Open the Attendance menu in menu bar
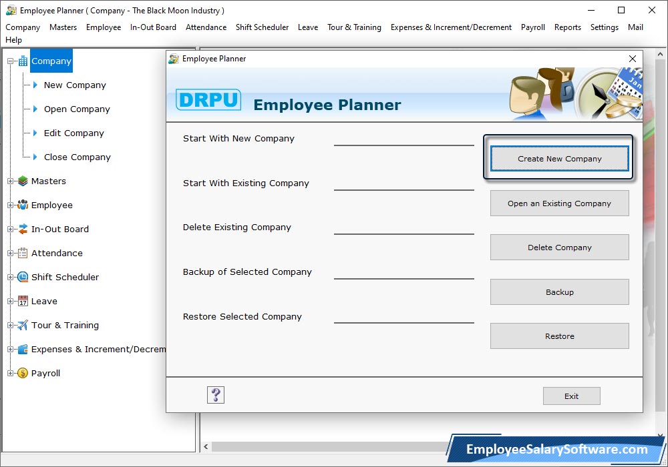The width and height of the screenshot is (668, 467). (206, 27)
